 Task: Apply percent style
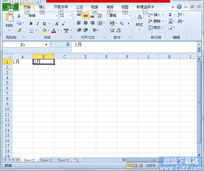122,24
